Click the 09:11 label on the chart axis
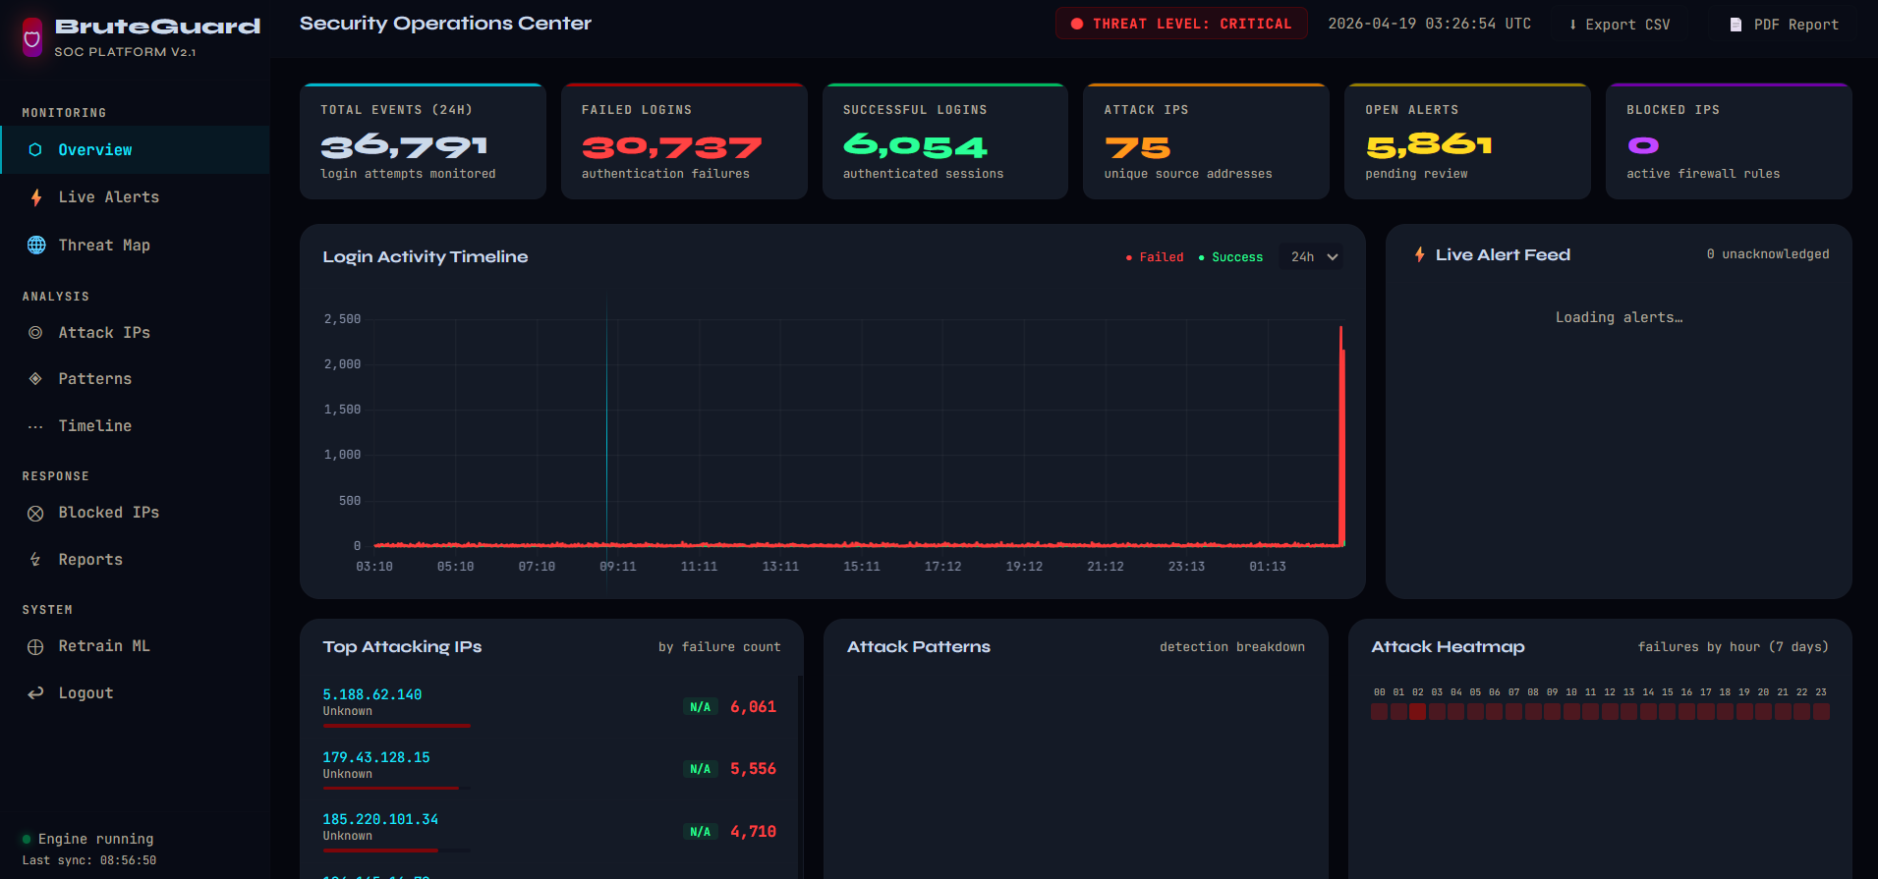 (618, 567)
